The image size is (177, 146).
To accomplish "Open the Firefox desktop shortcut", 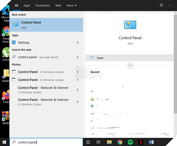I will tap(6, 97).
